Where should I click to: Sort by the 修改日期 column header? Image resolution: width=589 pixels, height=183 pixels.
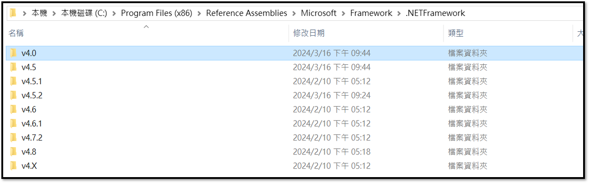point(309,33)
